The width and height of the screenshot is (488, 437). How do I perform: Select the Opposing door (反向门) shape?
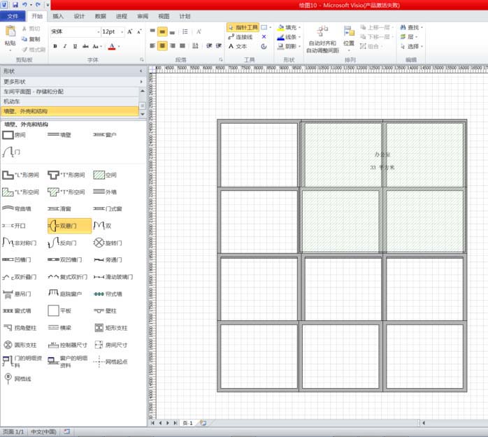[62, 243]
